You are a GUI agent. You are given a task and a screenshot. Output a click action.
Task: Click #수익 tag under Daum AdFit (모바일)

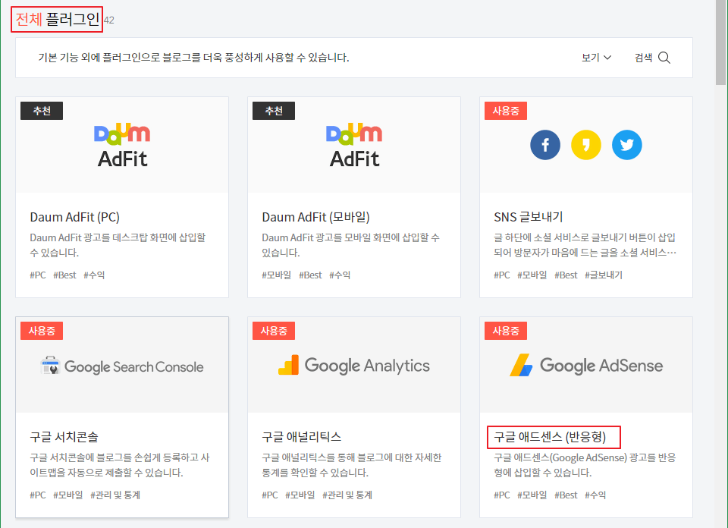[340, 275]
